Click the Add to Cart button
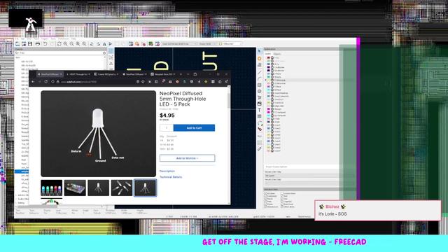Viewport: 448px width, 252px height. click(x=194, y=127)
